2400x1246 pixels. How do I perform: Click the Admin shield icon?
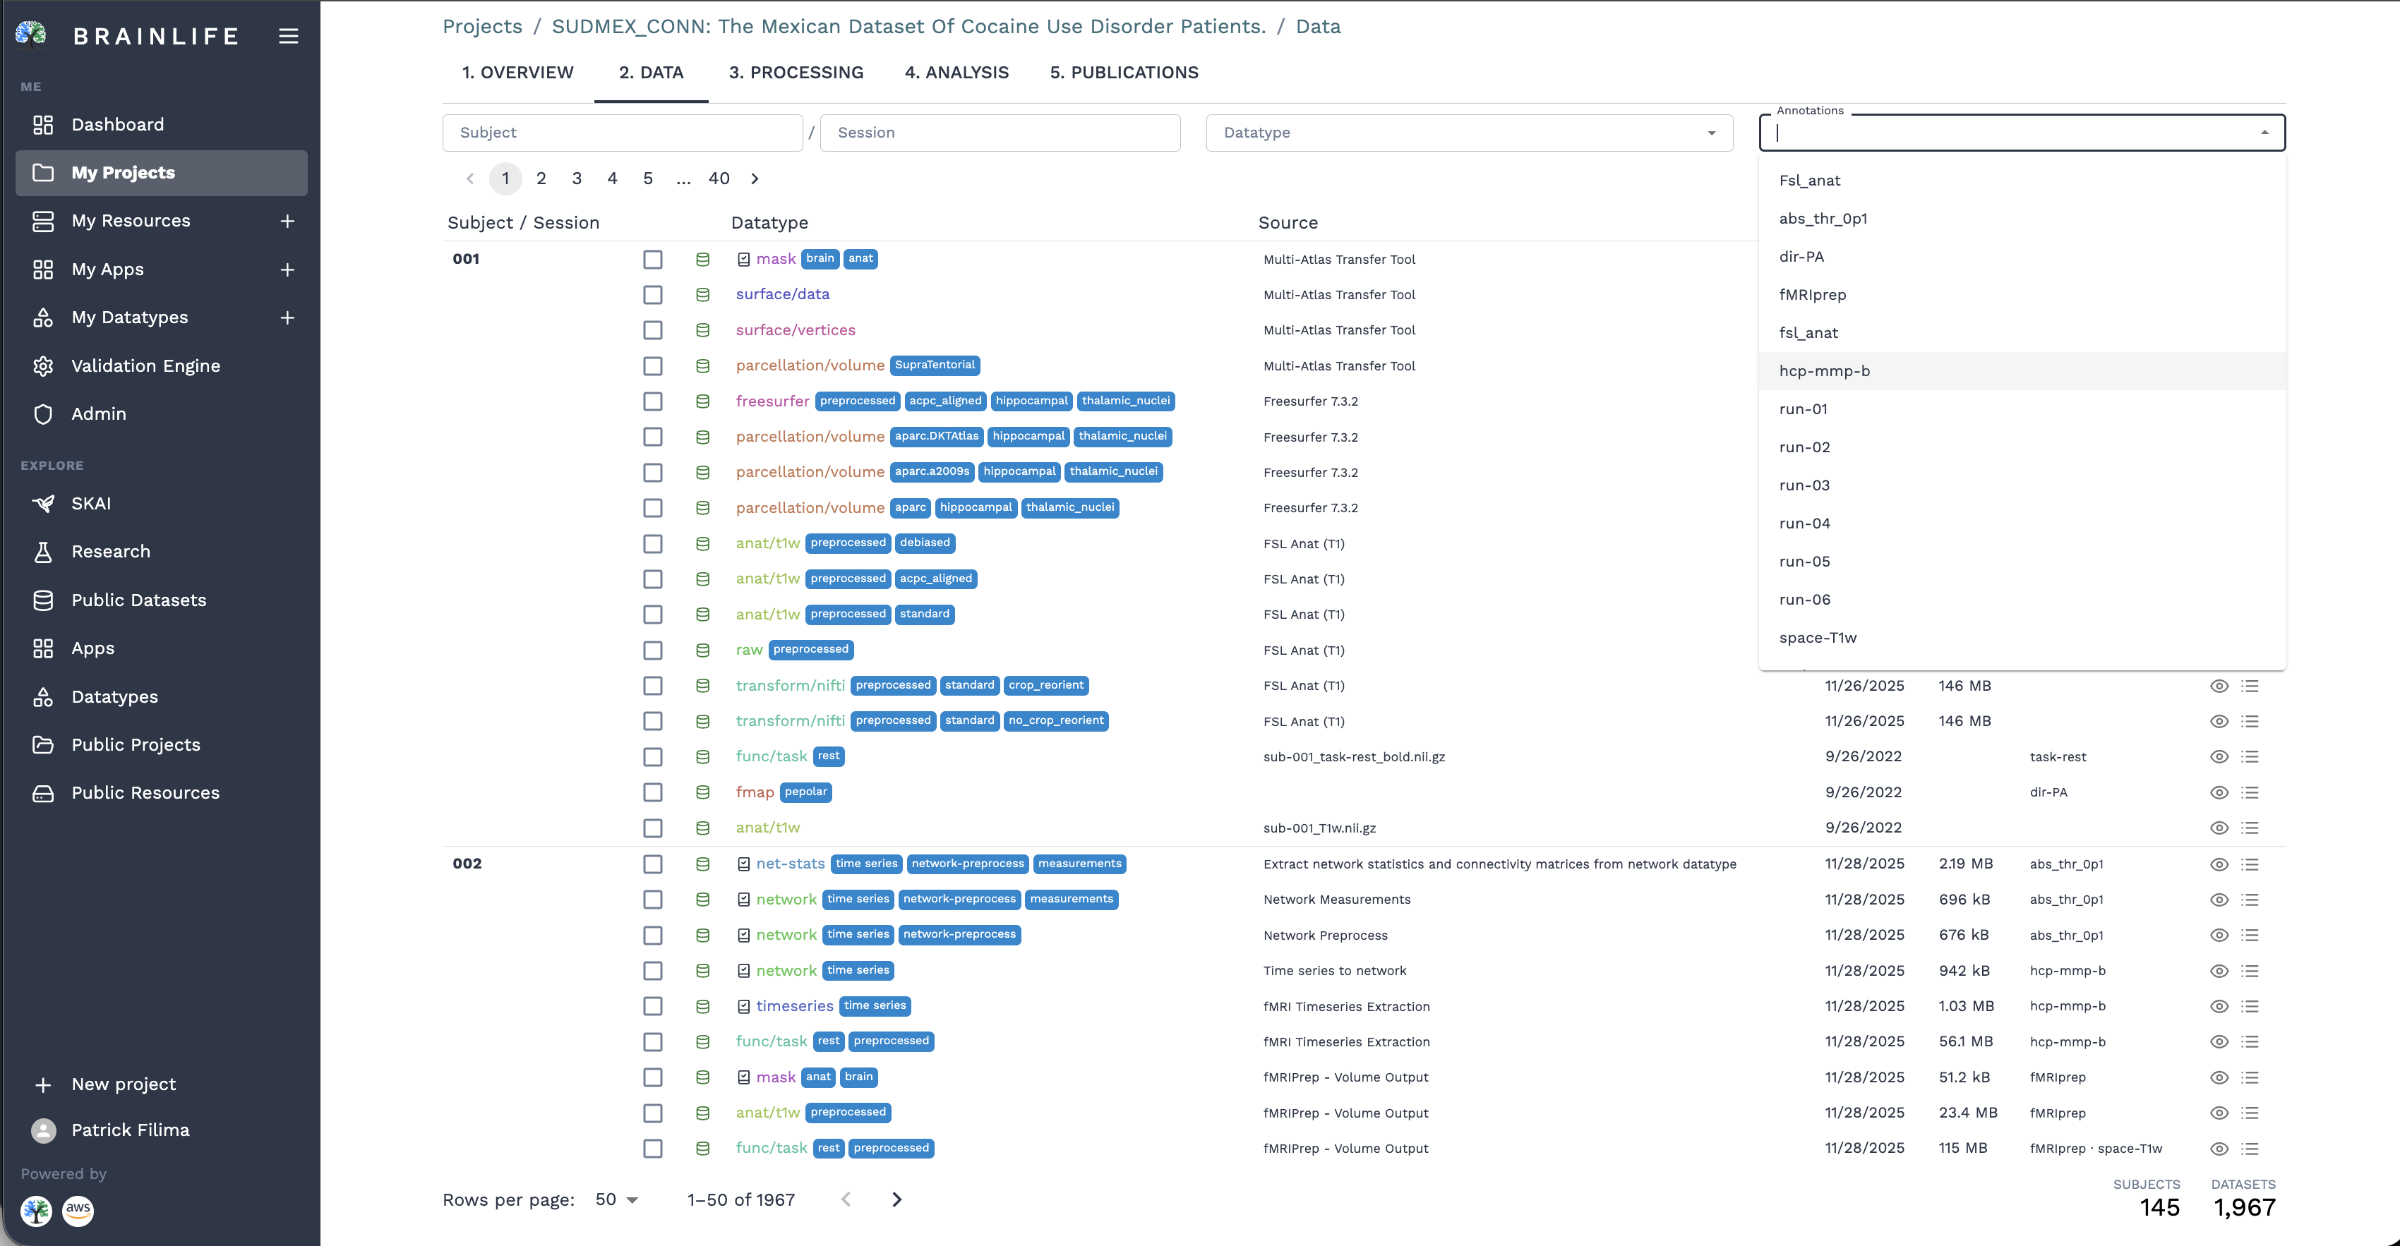click(43, 413)
